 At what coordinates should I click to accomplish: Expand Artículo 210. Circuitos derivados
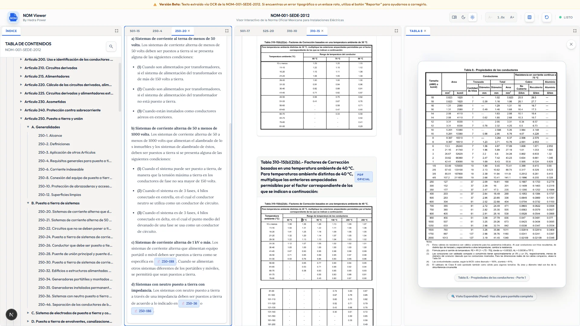(21, 68)
